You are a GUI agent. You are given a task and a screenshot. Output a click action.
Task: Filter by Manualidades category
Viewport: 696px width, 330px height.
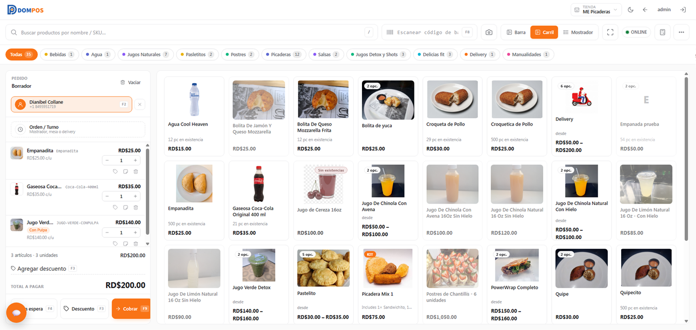pos(528,54)
